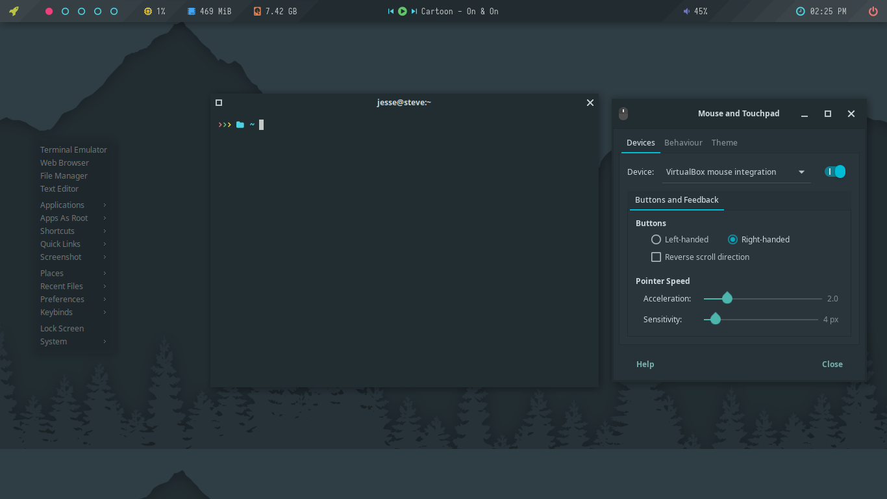Image resolution: width=887 pixels, height=499 pixels.
Task: Expand the Apps As Root submenu
Action: click(73, 218)
